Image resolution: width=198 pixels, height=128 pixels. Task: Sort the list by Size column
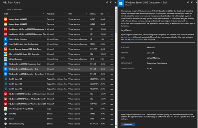click(x=102, y=14)
